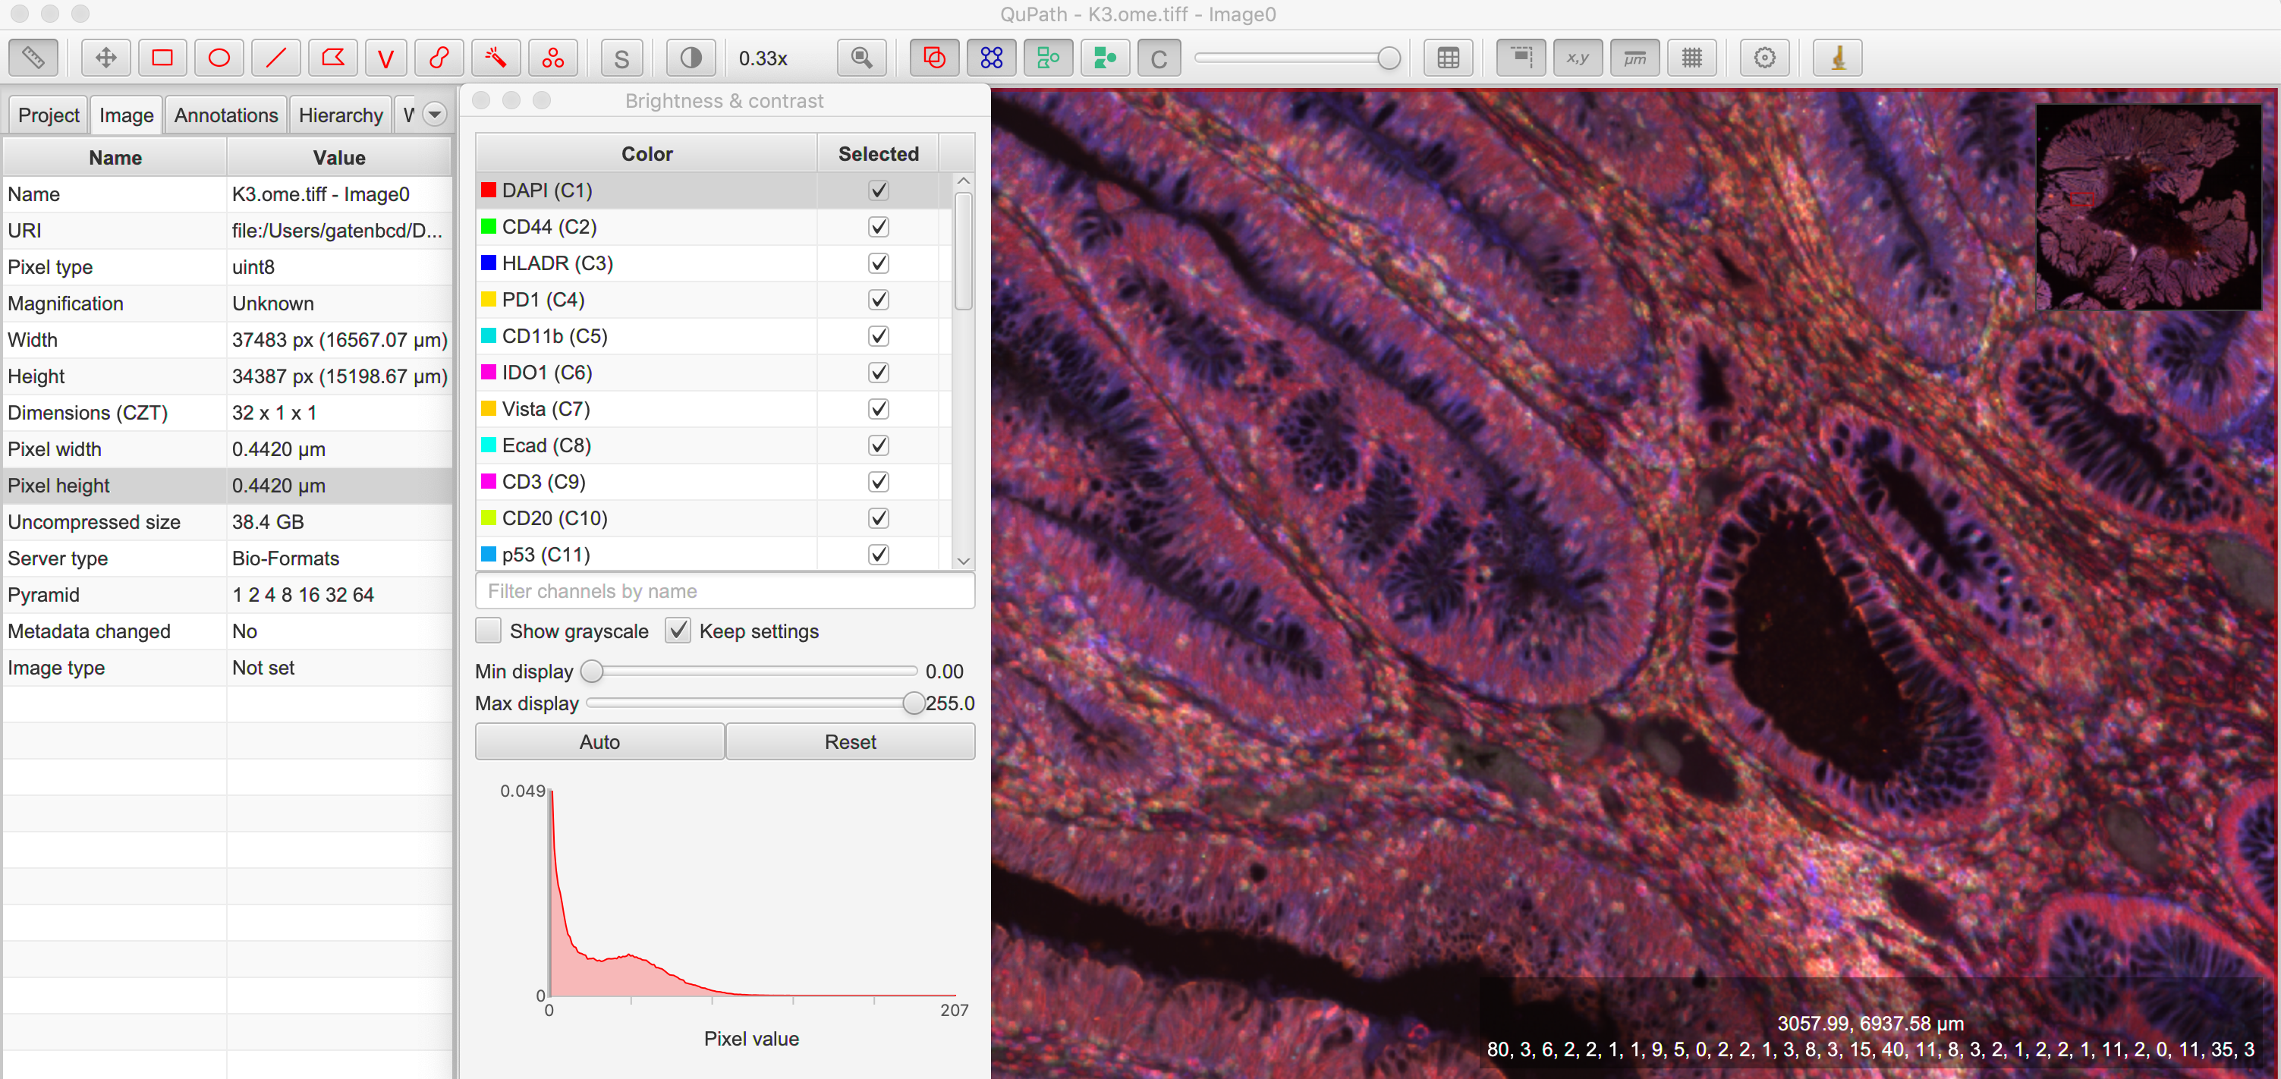
Task: Select the Points tool
Action: [552, 58]
